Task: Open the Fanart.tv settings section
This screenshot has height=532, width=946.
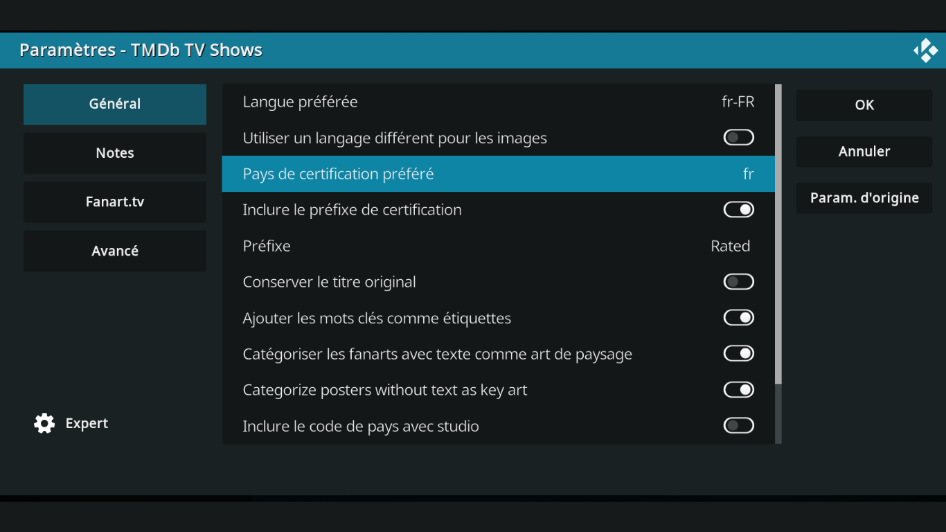Action: (x=115, y=202)
